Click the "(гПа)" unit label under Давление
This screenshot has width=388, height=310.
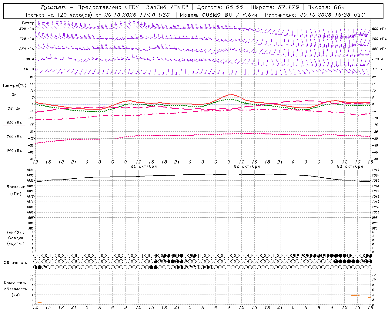coord(16,194)
